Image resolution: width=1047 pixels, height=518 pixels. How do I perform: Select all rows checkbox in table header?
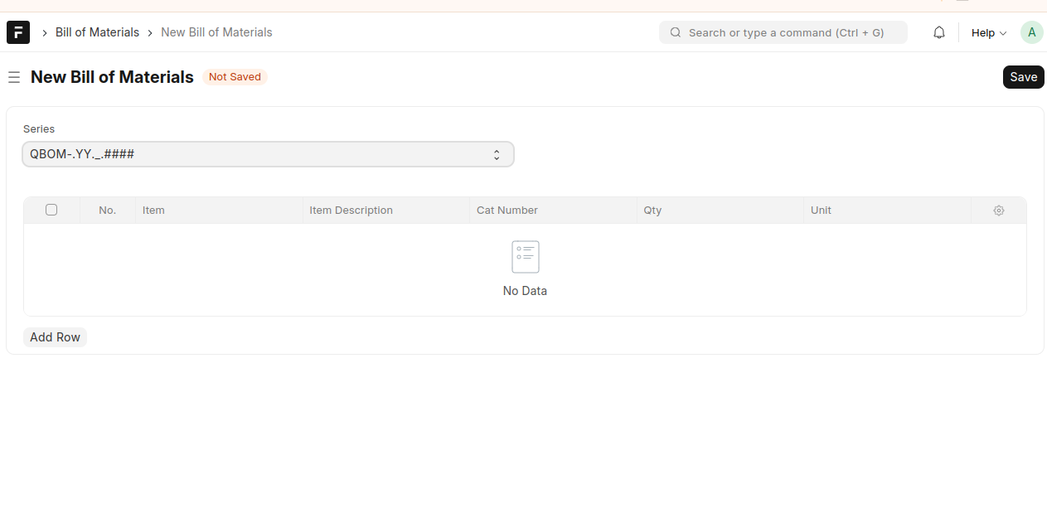(x=51, y=210)
